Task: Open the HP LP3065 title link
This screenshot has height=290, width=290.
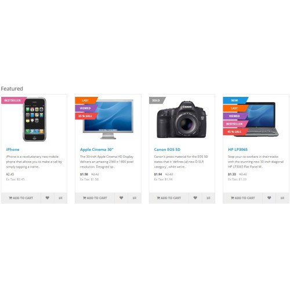Action: click(238, 150)
